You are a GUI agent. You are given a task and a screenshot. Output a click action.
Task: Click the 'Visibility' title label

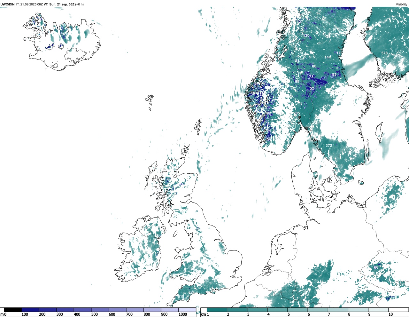click(x=401, y=4)
